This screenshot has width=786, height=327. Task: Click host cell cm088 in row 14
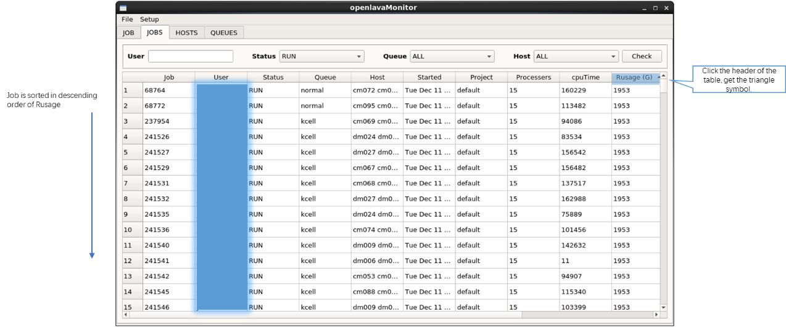377,292
